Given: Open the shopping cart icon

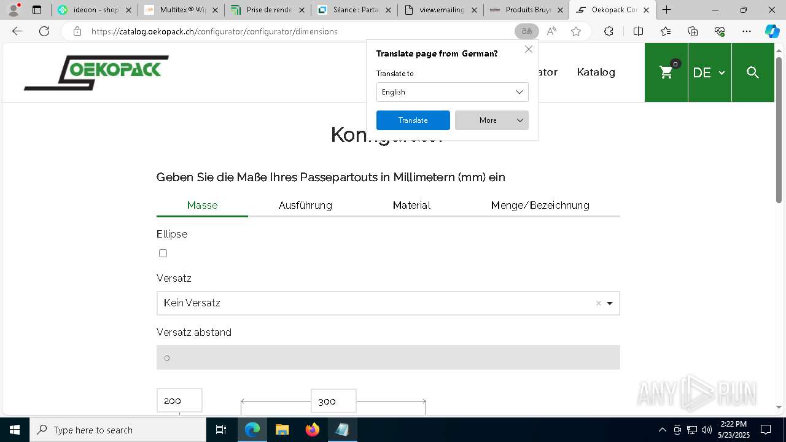Looking at the screenshot, I should (x=666, y=72).
